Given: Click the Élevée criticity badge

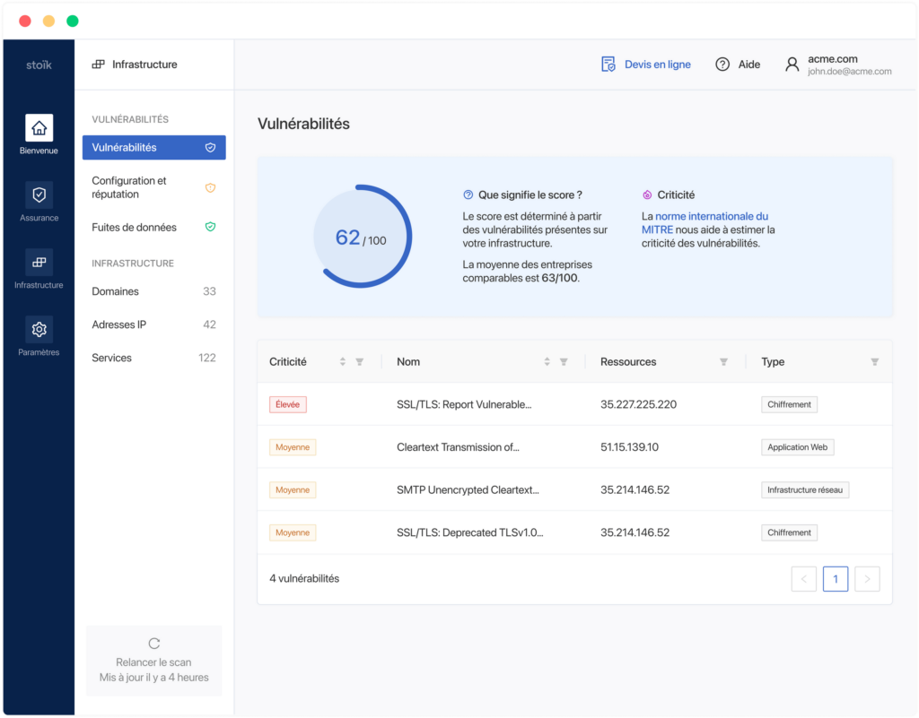Looking at the screenshot, I should (288, 404).
